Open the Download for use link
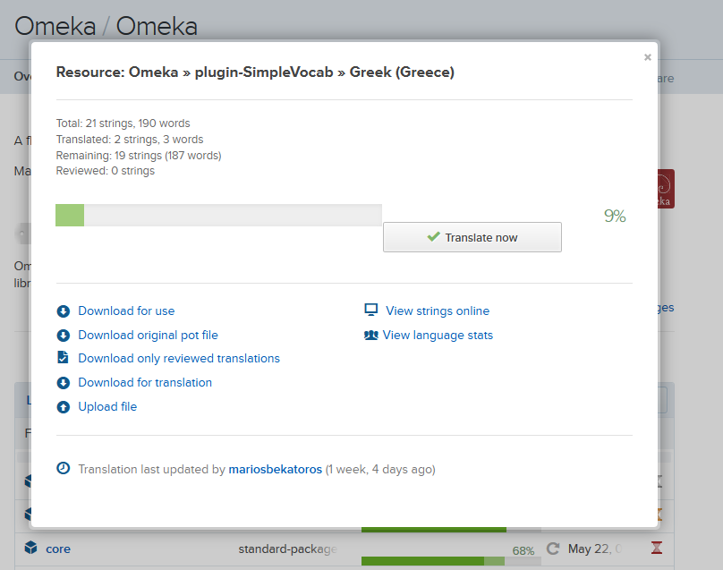Viewport: 723px width, 570px height. (x=126, y=311)
